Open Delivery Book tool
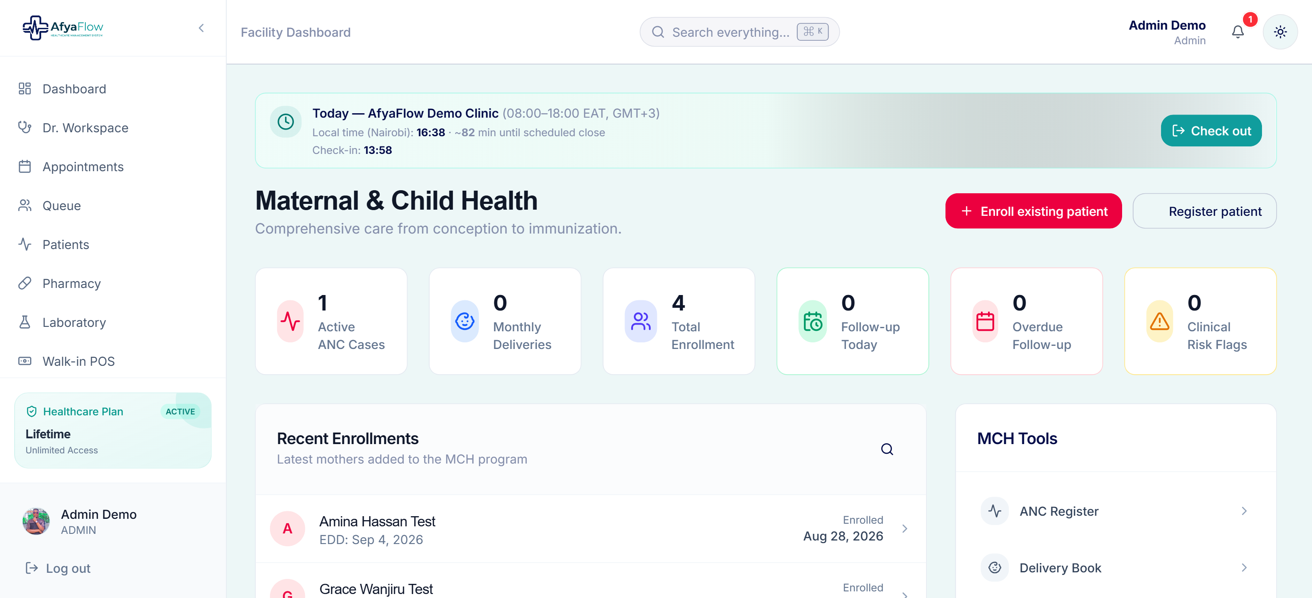This screenshot has height=598, width=1312. [x=1115, y=567]
